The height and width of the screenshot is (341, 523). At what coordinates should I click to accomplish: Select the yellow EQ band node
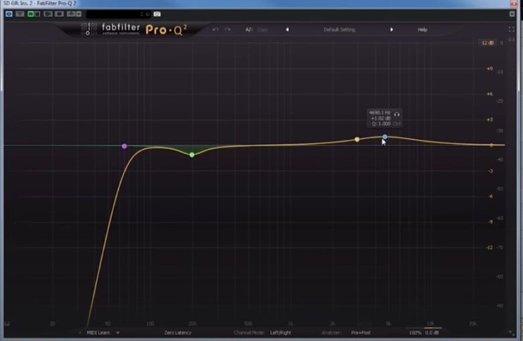[x=357, y=139]
